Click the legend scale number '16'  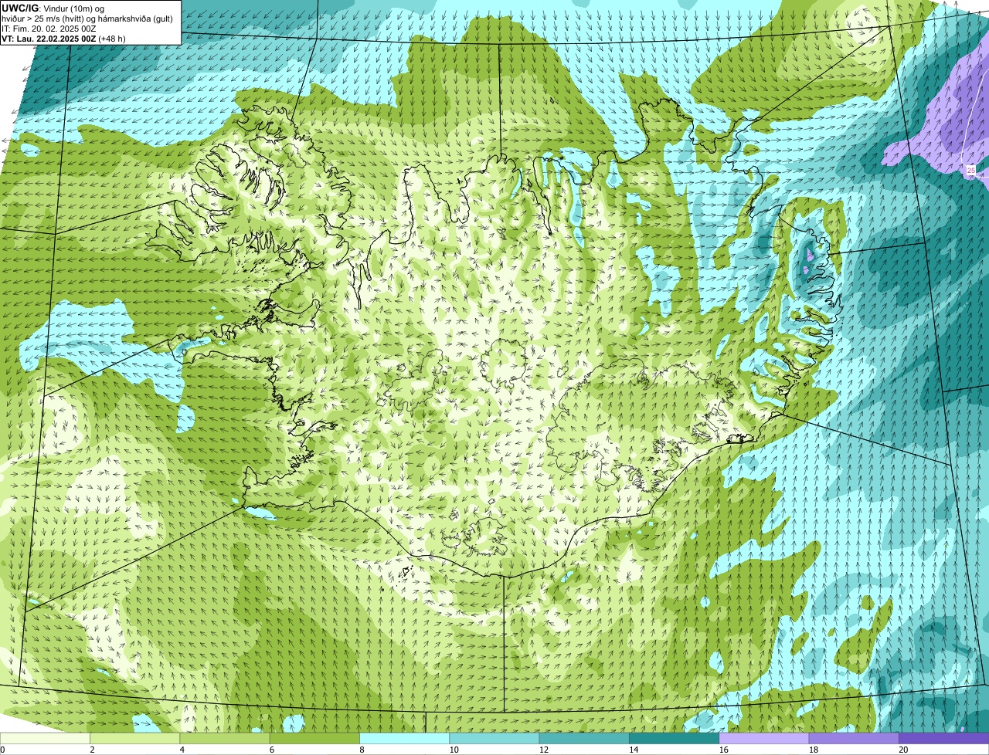click(x=724, y=749)
